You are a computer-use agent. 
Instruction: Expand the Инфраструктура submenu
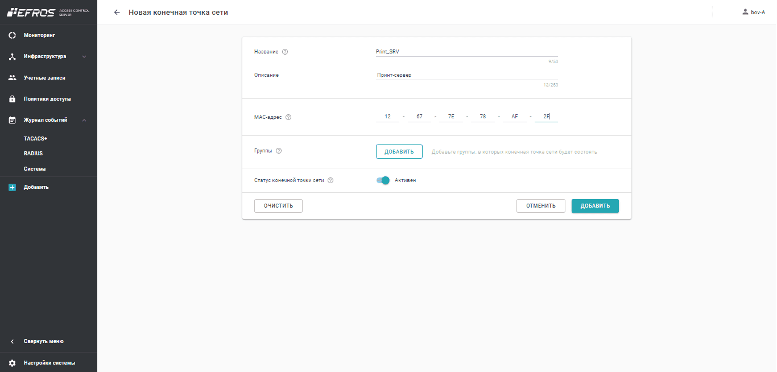84,56
